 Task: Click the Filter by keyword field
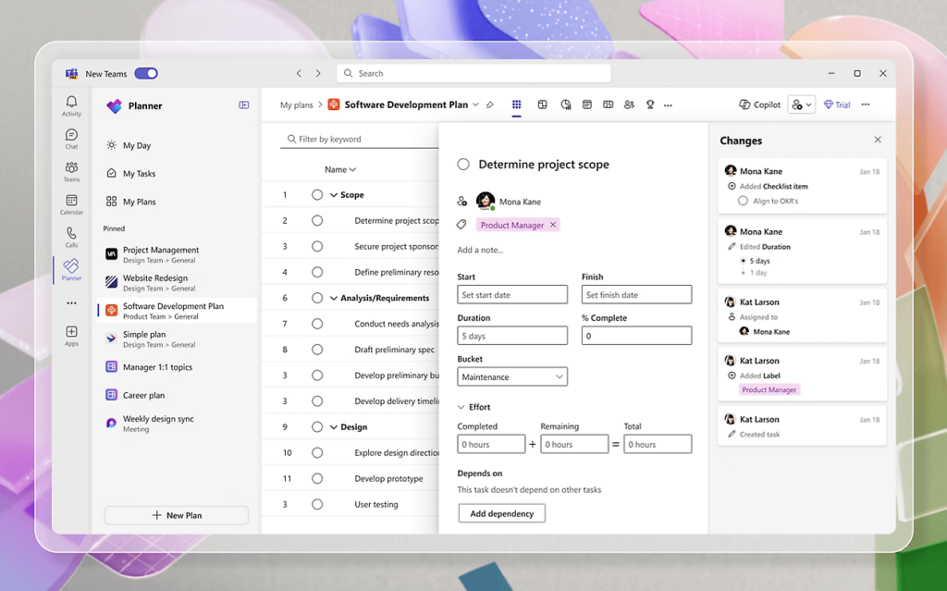[362, 139]
